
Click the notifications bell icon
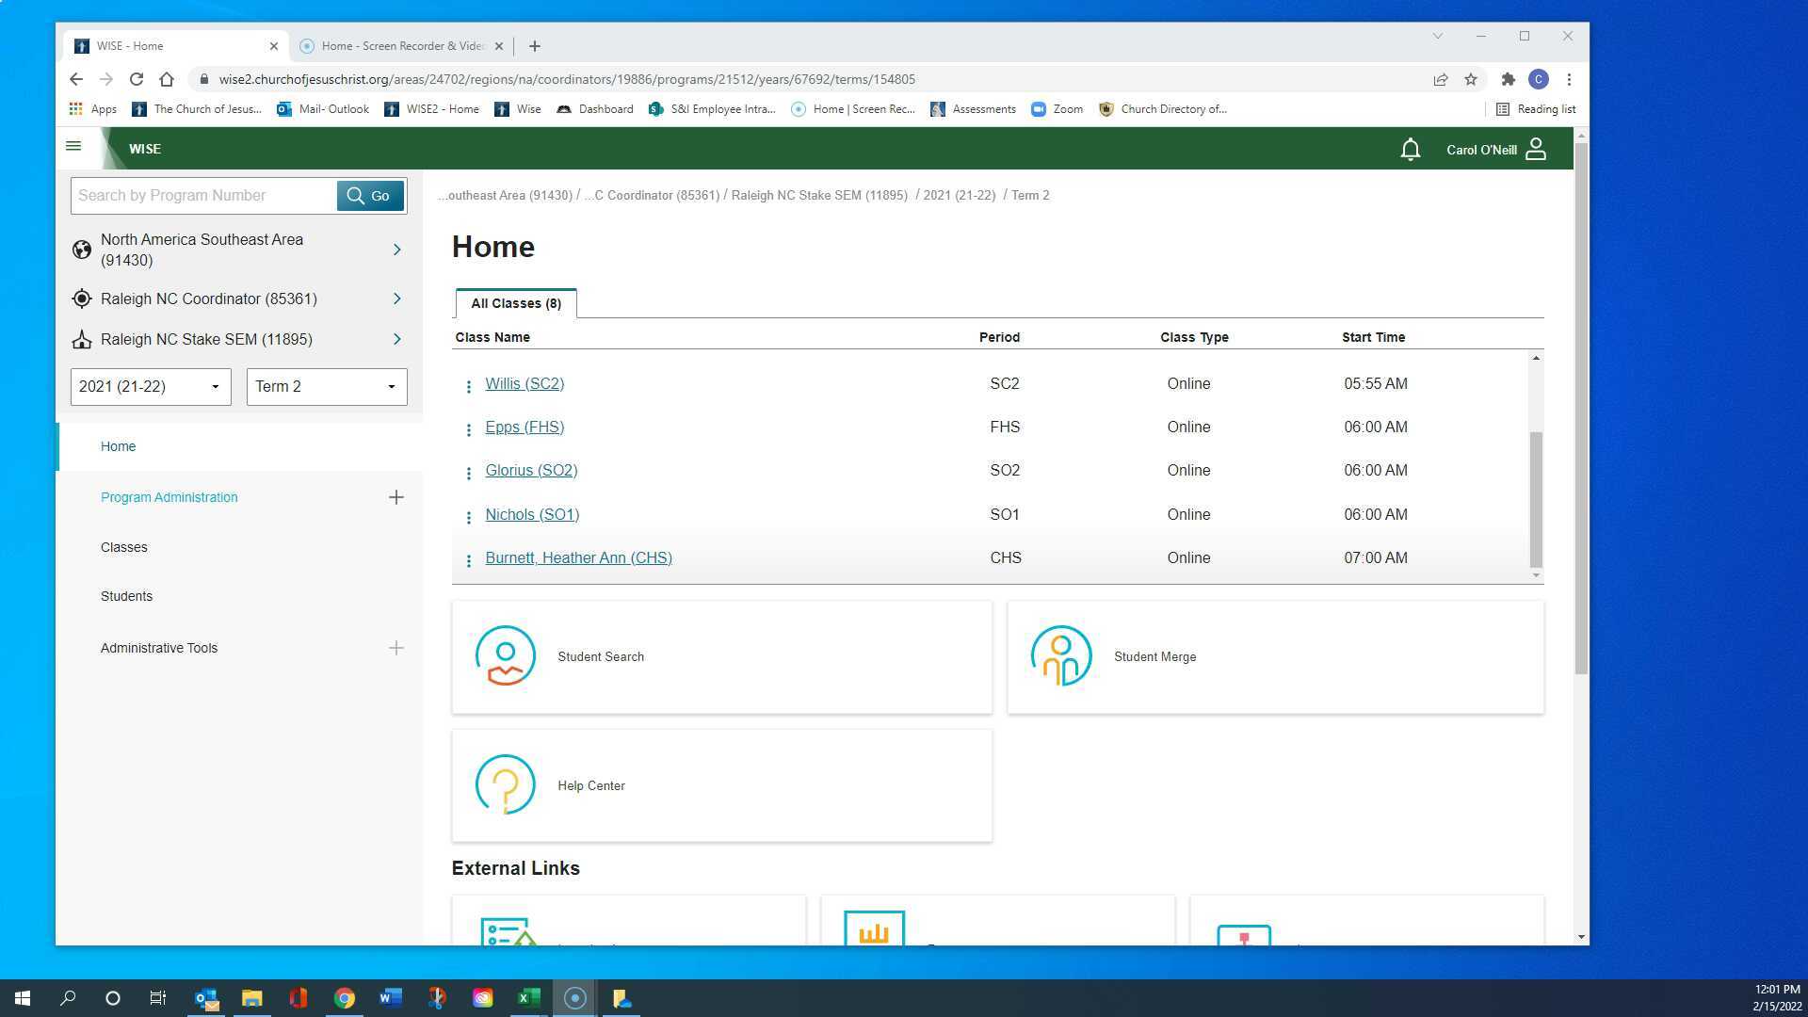(x=1410, y=150)
